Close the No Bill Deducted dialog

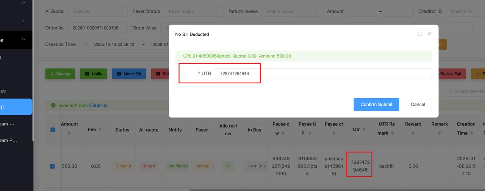click(429, 34)
